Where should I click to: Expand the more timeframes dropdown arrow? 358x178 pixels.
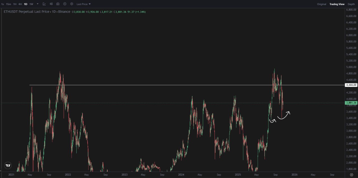(38, 4)
